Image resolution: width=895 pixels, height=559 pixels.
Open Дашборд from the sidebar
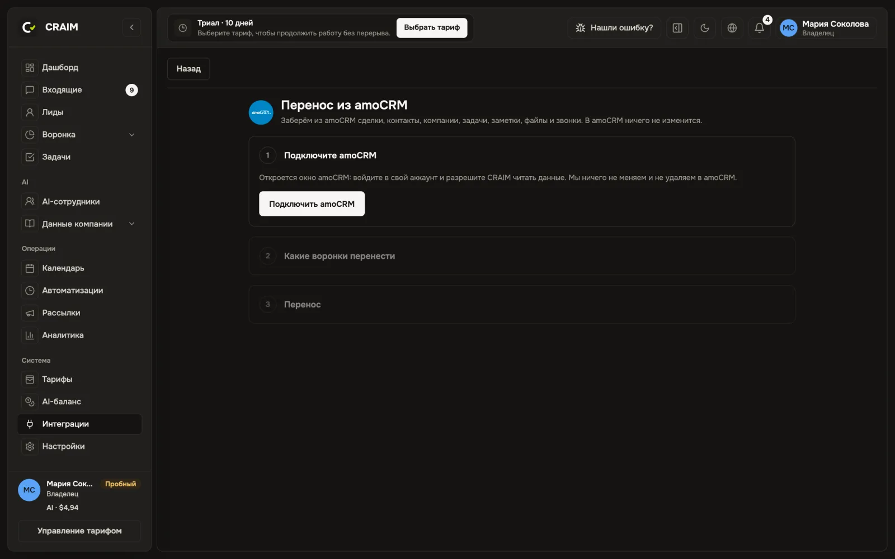tap(79, 68)
